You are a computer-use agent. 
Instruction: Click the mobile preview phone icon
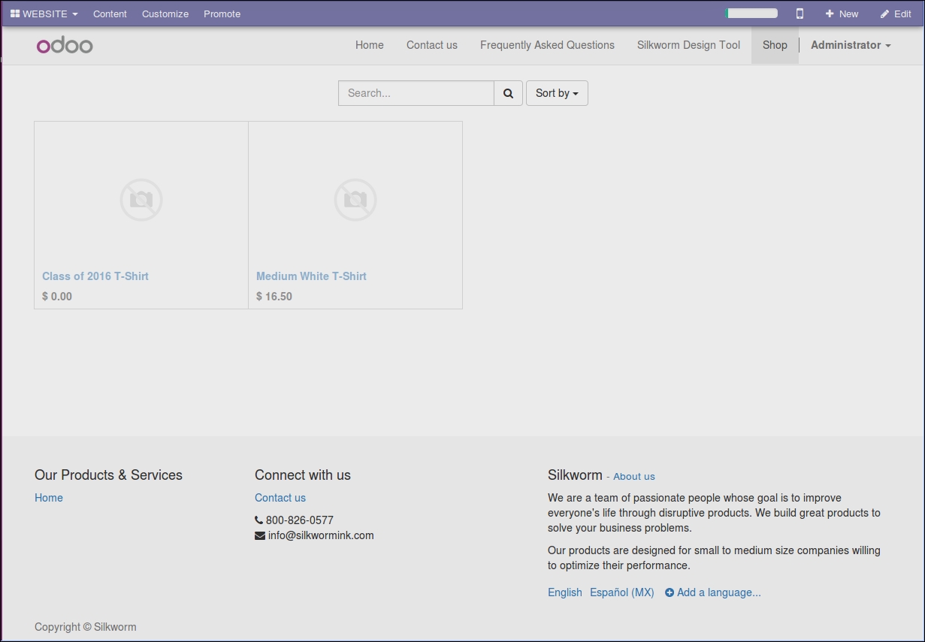click(x=800, y=14)
